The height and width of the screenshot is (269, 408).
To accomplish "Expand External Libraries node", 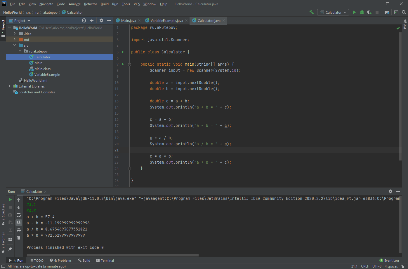I will [10, 86].
